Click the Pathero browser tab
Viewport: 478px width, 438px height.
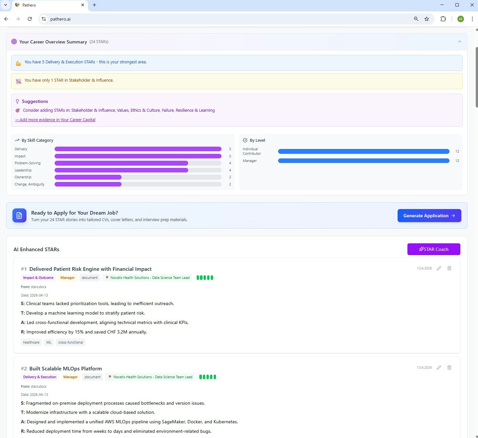(50, 5)
